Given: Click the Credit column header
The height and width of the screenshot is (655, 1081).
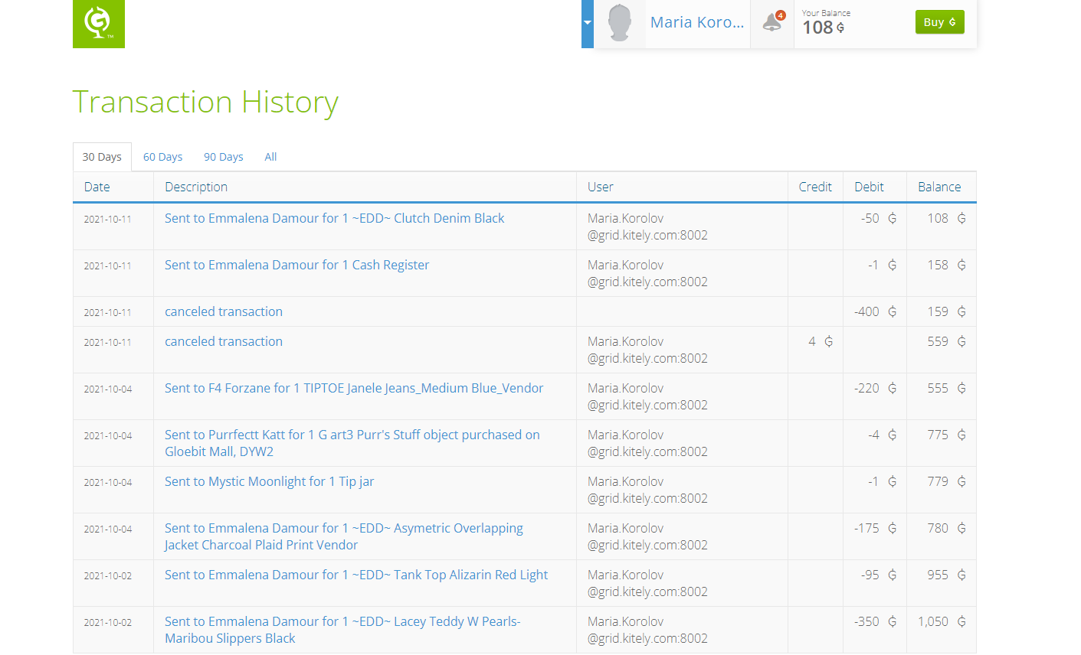Looking at the screenshot, I should (x=815, y=187).
